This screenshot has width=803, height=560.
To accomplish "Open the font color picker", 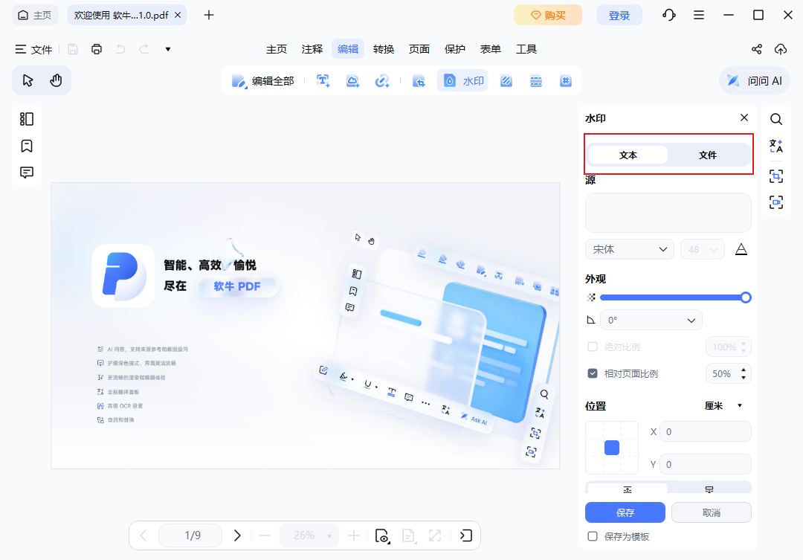I will click(741, 250).
